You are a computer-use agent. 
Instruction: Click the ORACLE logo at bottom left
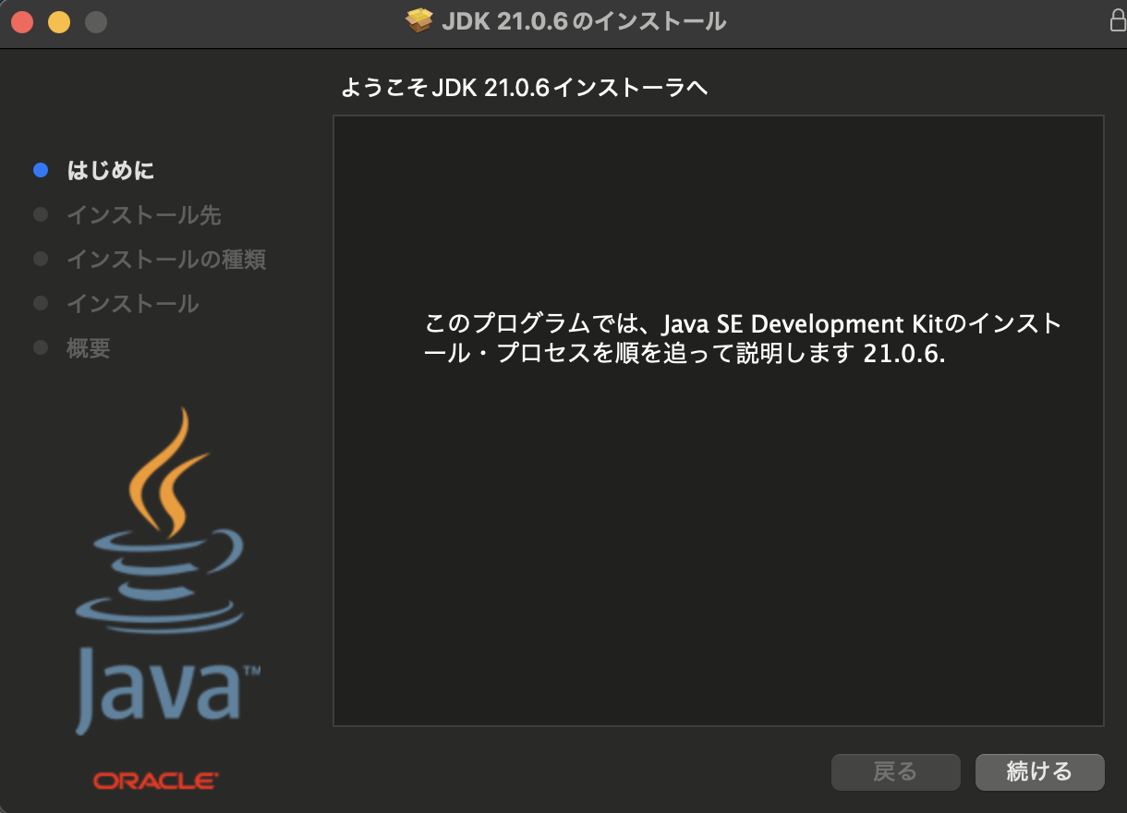(155, 779)
